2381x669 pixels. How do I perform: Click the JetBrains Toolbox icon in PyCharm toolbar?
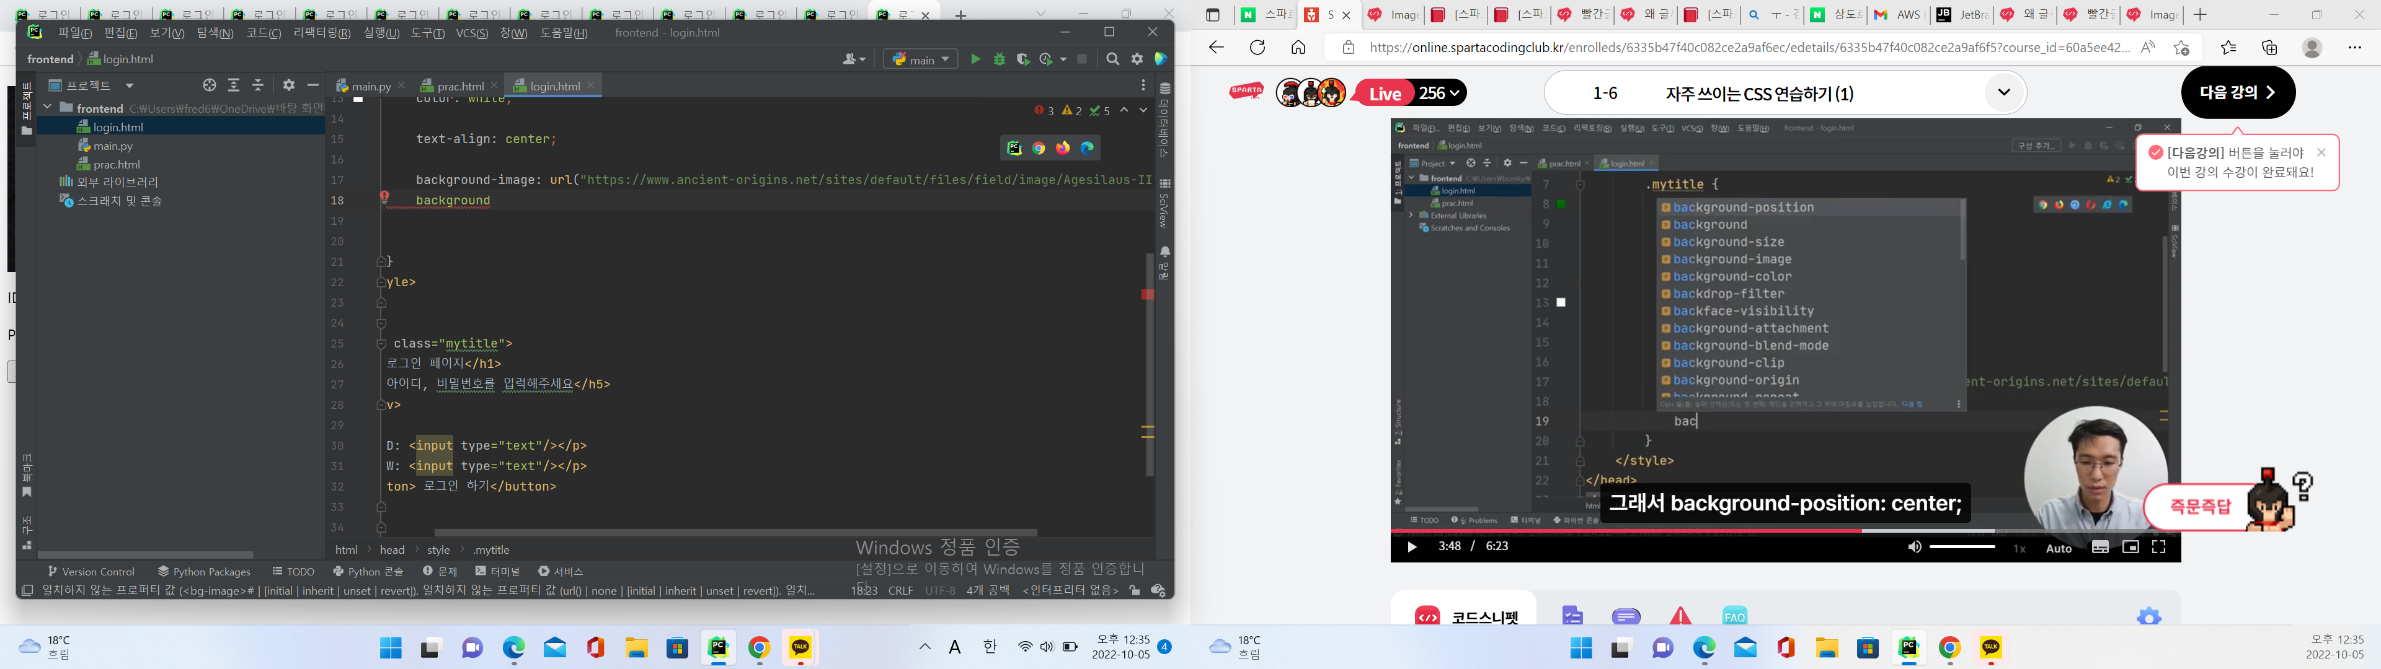click(x=1161, y=59)
